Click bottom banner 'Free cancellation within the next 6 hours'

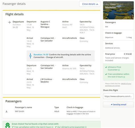click(x=32, y=127)
